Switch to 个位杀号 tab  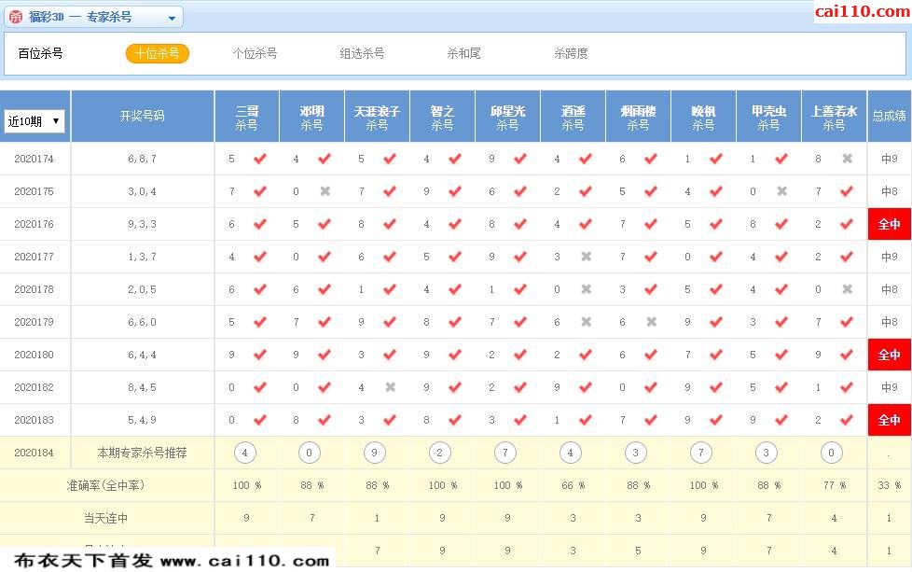tap(255, 53)
